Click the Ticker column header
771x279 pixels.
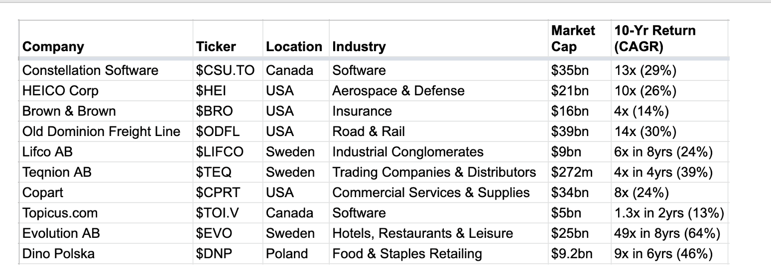[x=216, y=47]
